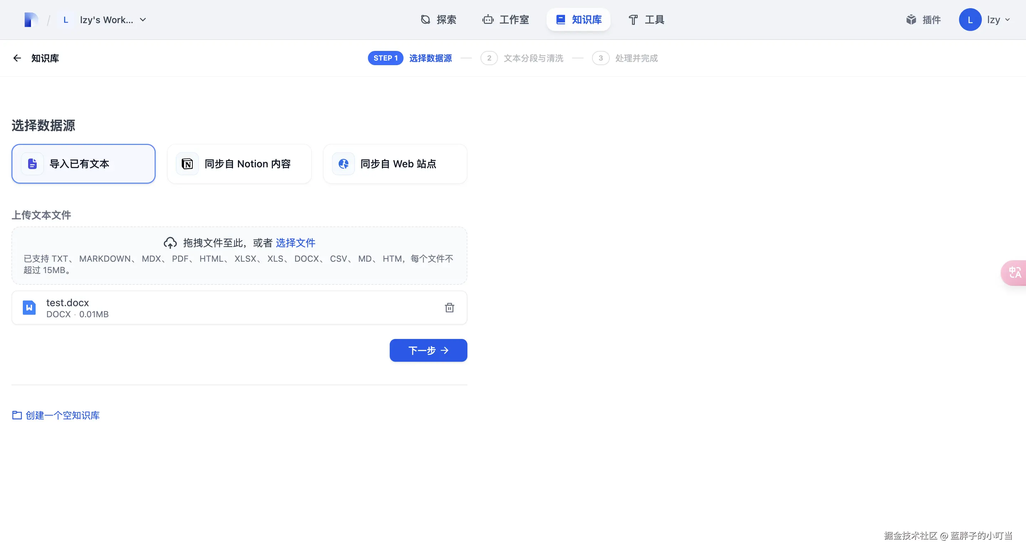Open the 工具 tab

point(646,20)
